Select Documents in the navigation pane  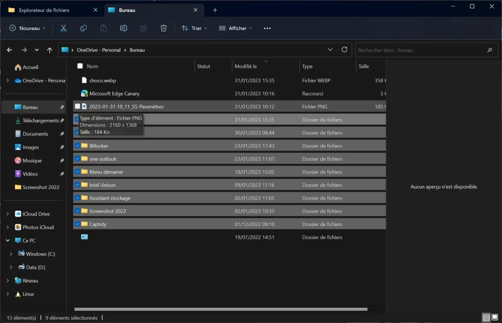click(x=35, y=134)
